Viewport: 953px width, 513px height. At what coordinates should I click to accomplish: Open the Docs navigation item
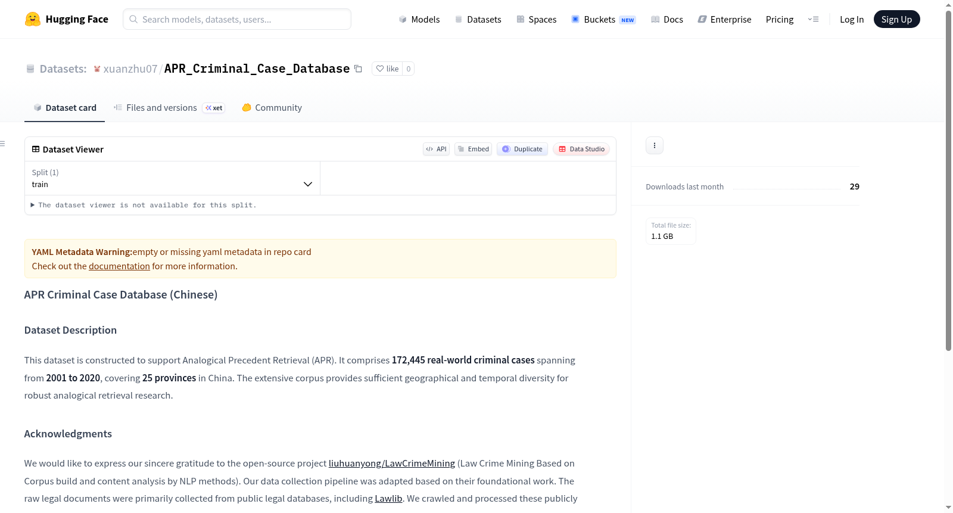(x=667, y=19)
